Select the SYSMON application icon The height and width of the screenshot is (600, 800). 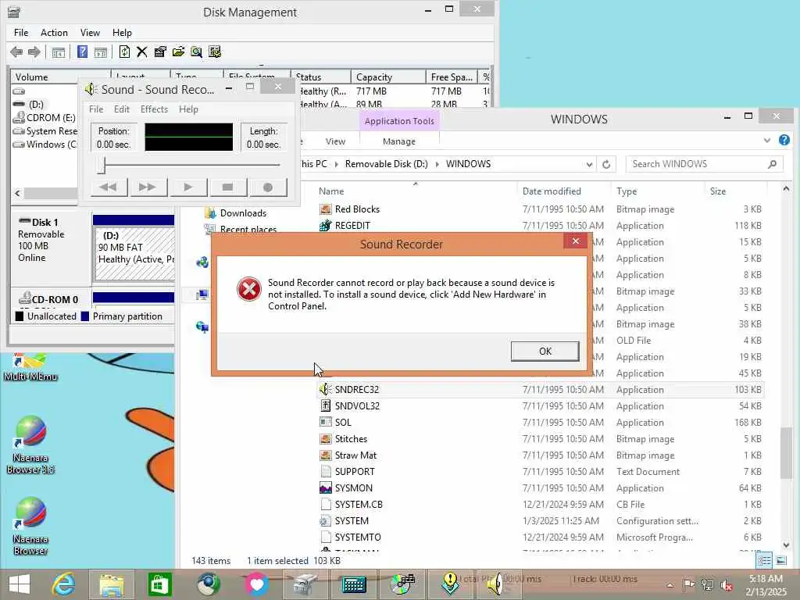tap(326, 487)
